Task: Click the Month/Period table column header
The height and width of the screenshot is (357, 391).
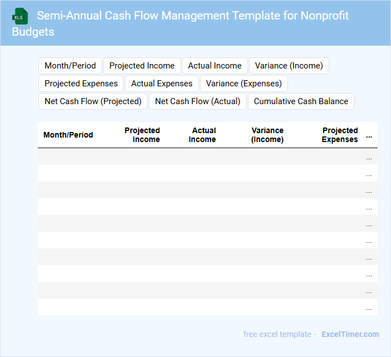Action: click(x=68, y=135)
